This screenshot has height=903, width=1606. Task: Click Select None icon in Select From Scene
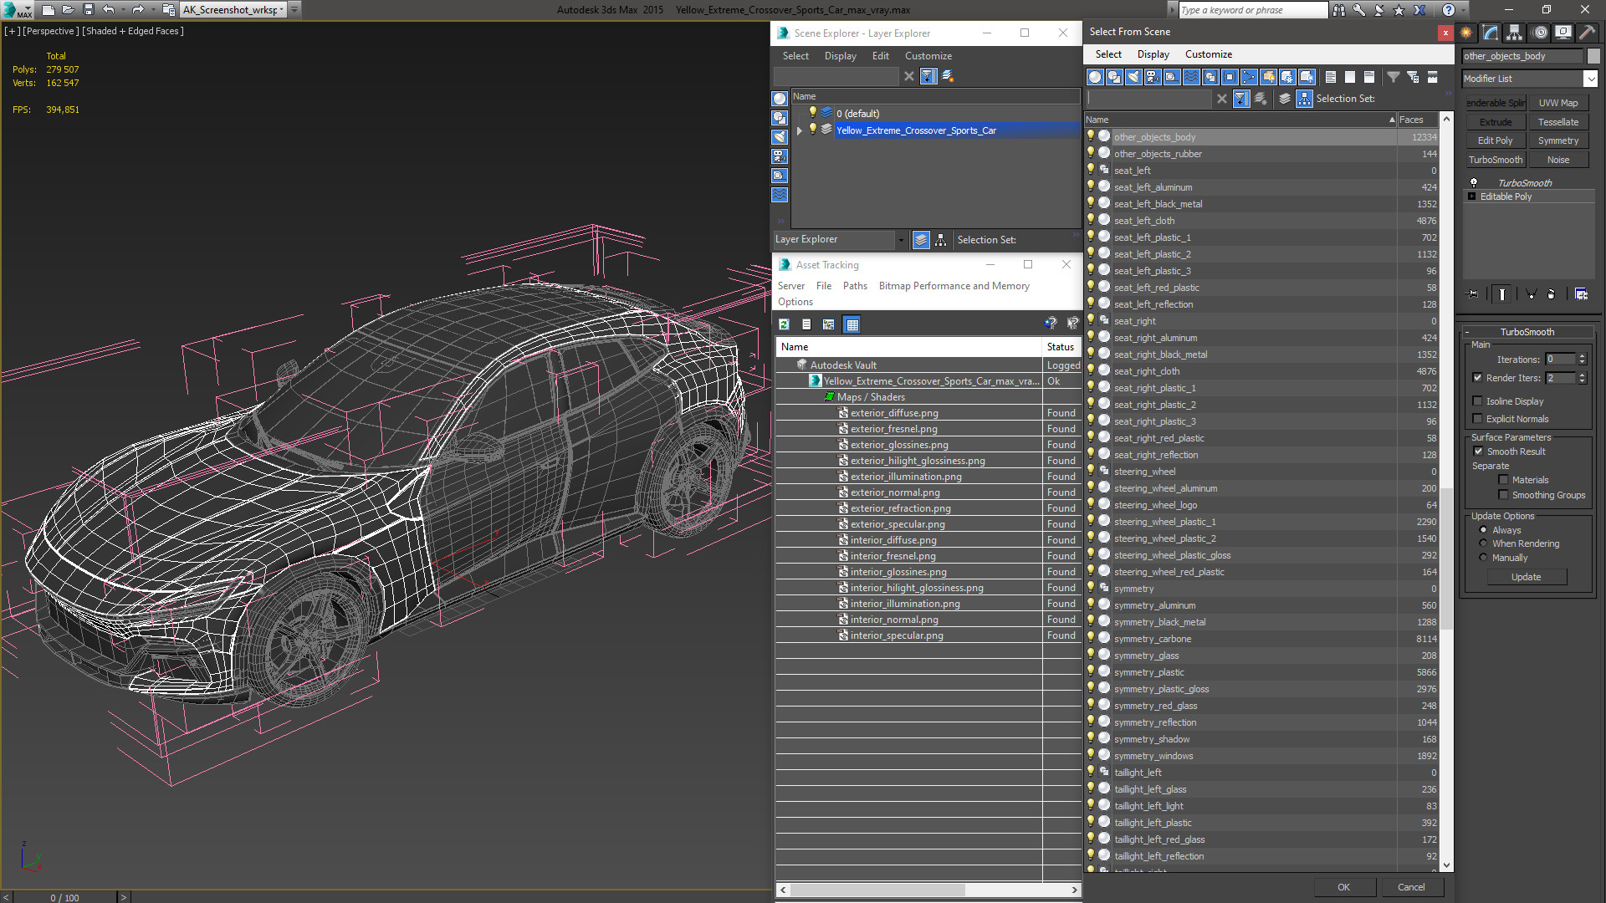pos(1350,77)
